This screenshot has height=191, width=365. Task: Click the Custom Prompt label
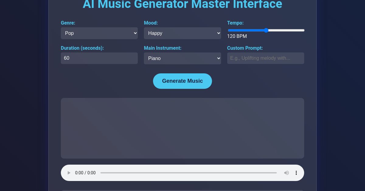[x=245, y=48]
